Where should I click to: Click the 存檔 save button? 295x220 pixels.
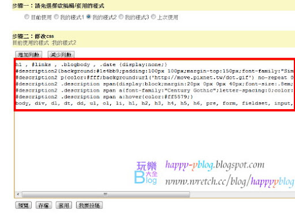point(44,206)
